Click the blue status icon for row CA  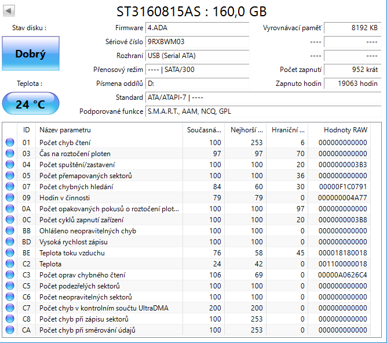10,330
